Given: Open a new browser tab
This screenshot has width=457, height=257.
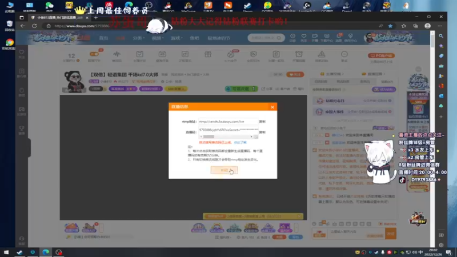Looking at the screenshot, I should coord(95,18).
